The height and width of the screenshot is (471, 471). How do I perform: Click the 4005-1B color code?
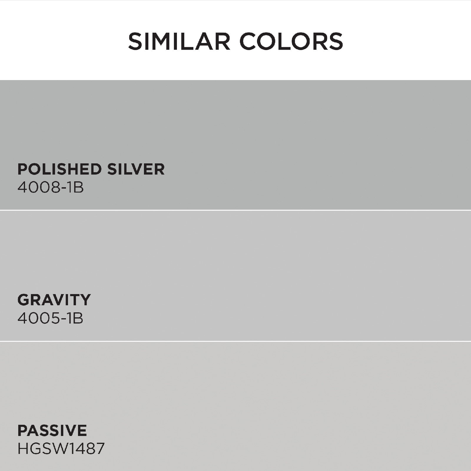click(50, 319)
